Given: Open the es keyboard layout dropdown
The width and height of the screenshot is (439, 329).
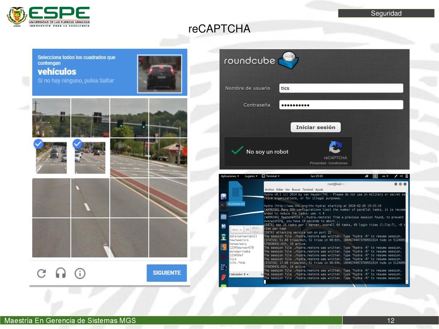Looking at the screenshot, I should pyautogui.click(x=385, y=176).
